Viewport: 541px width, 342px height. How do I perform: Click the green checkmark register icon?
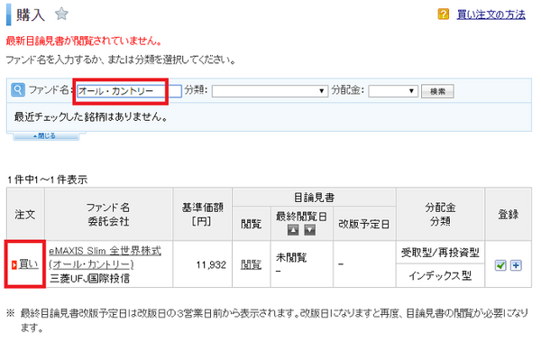pos(500,265)
